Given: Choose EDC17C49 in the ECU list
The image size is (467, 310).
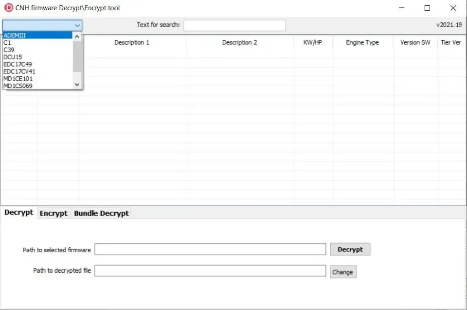Looking at the screenshot, I should click(x=18, y=64).
